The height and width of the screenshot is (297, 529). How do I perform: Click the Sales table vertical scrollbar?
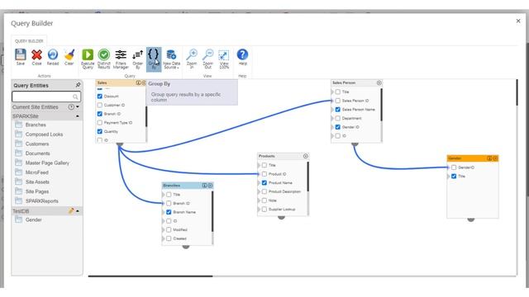point(146,116)
